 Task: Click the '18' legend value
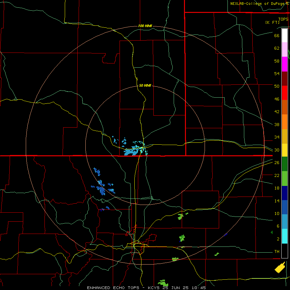point(277,188)
